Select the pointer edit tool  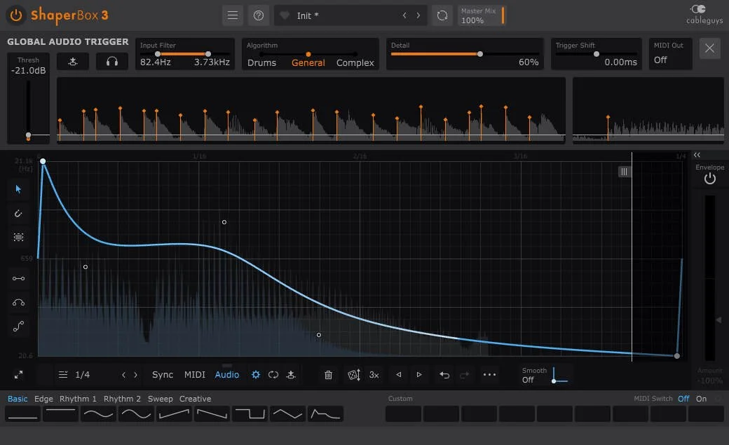(x=18, y=189)
